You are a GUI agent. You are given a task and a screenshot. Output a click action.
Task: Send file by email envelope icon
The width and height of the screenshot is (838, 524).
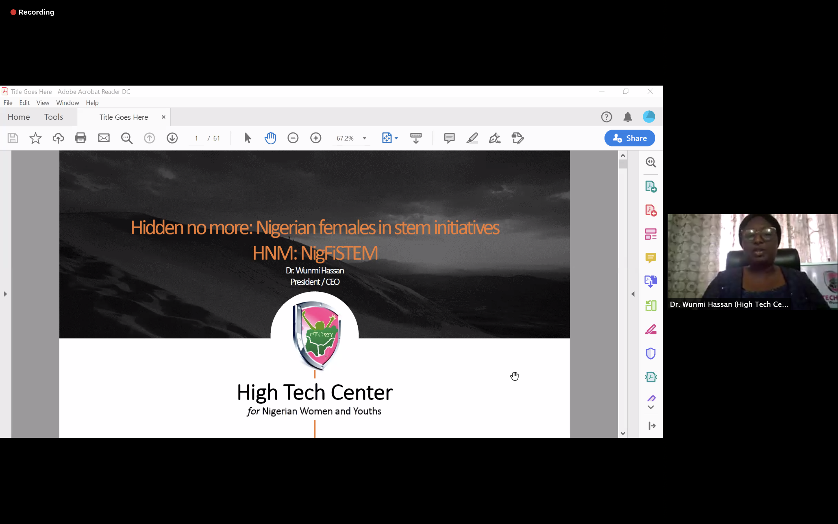104,138
